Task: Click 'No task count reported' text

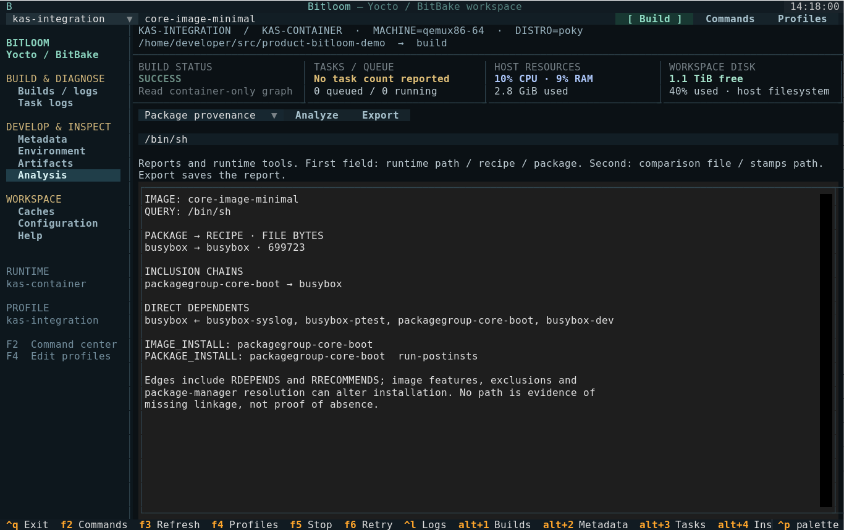Action: pos(381,79)
